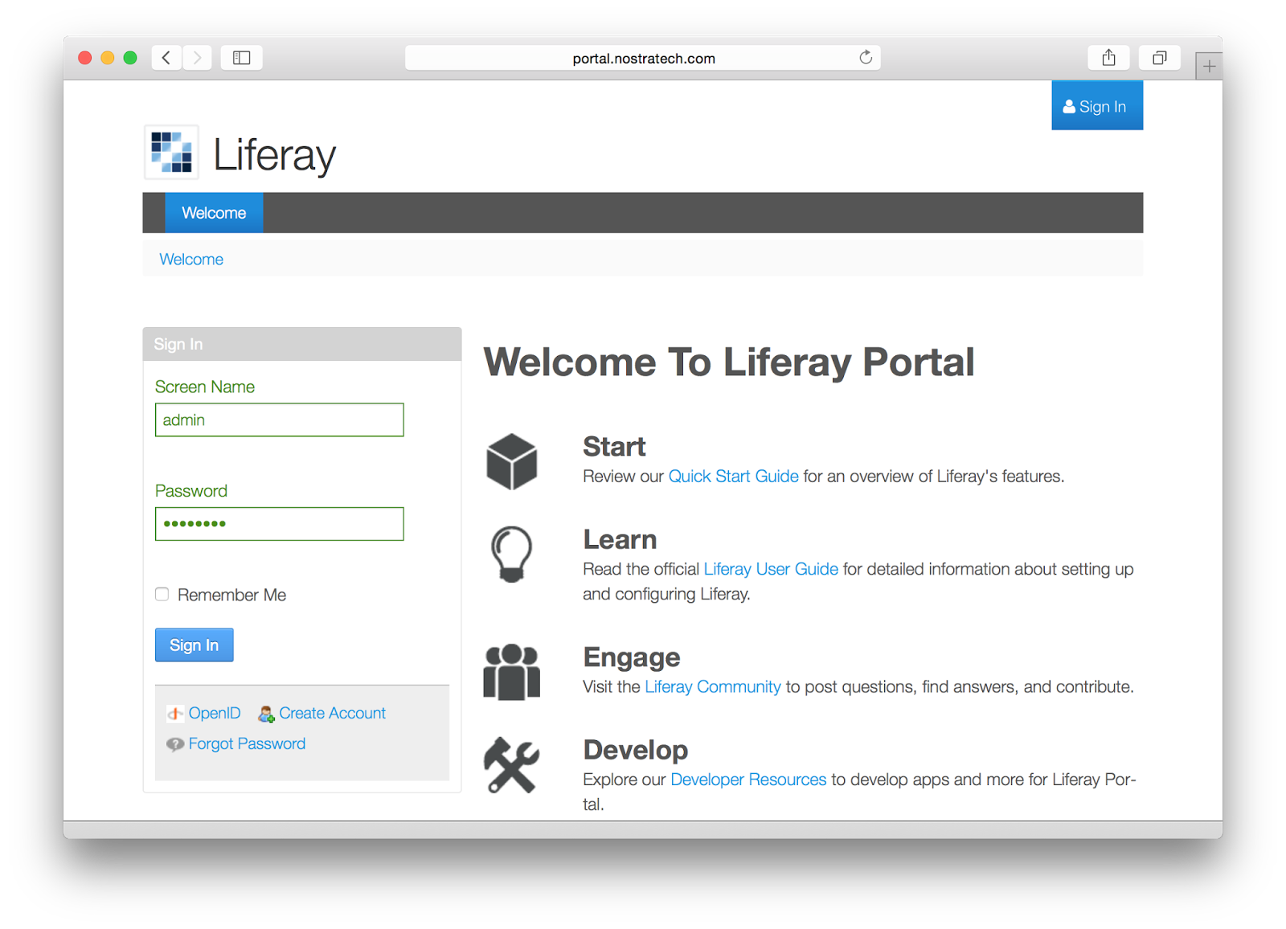This screenshot has height=929, width=1286.
Task: Click the Create Account person icon
Action: (265, 713)
